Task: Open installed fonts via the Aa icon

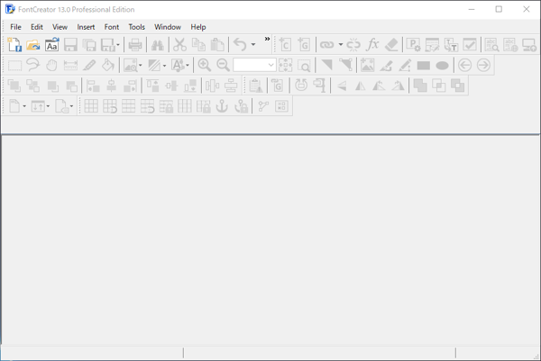Action: pyautogui.click(x=51, y=45)
